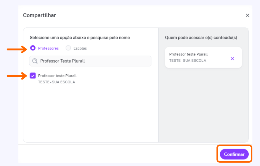Click the magnifier search icon
The height and width of the screenshot is (166, 260).
(35, 61)
